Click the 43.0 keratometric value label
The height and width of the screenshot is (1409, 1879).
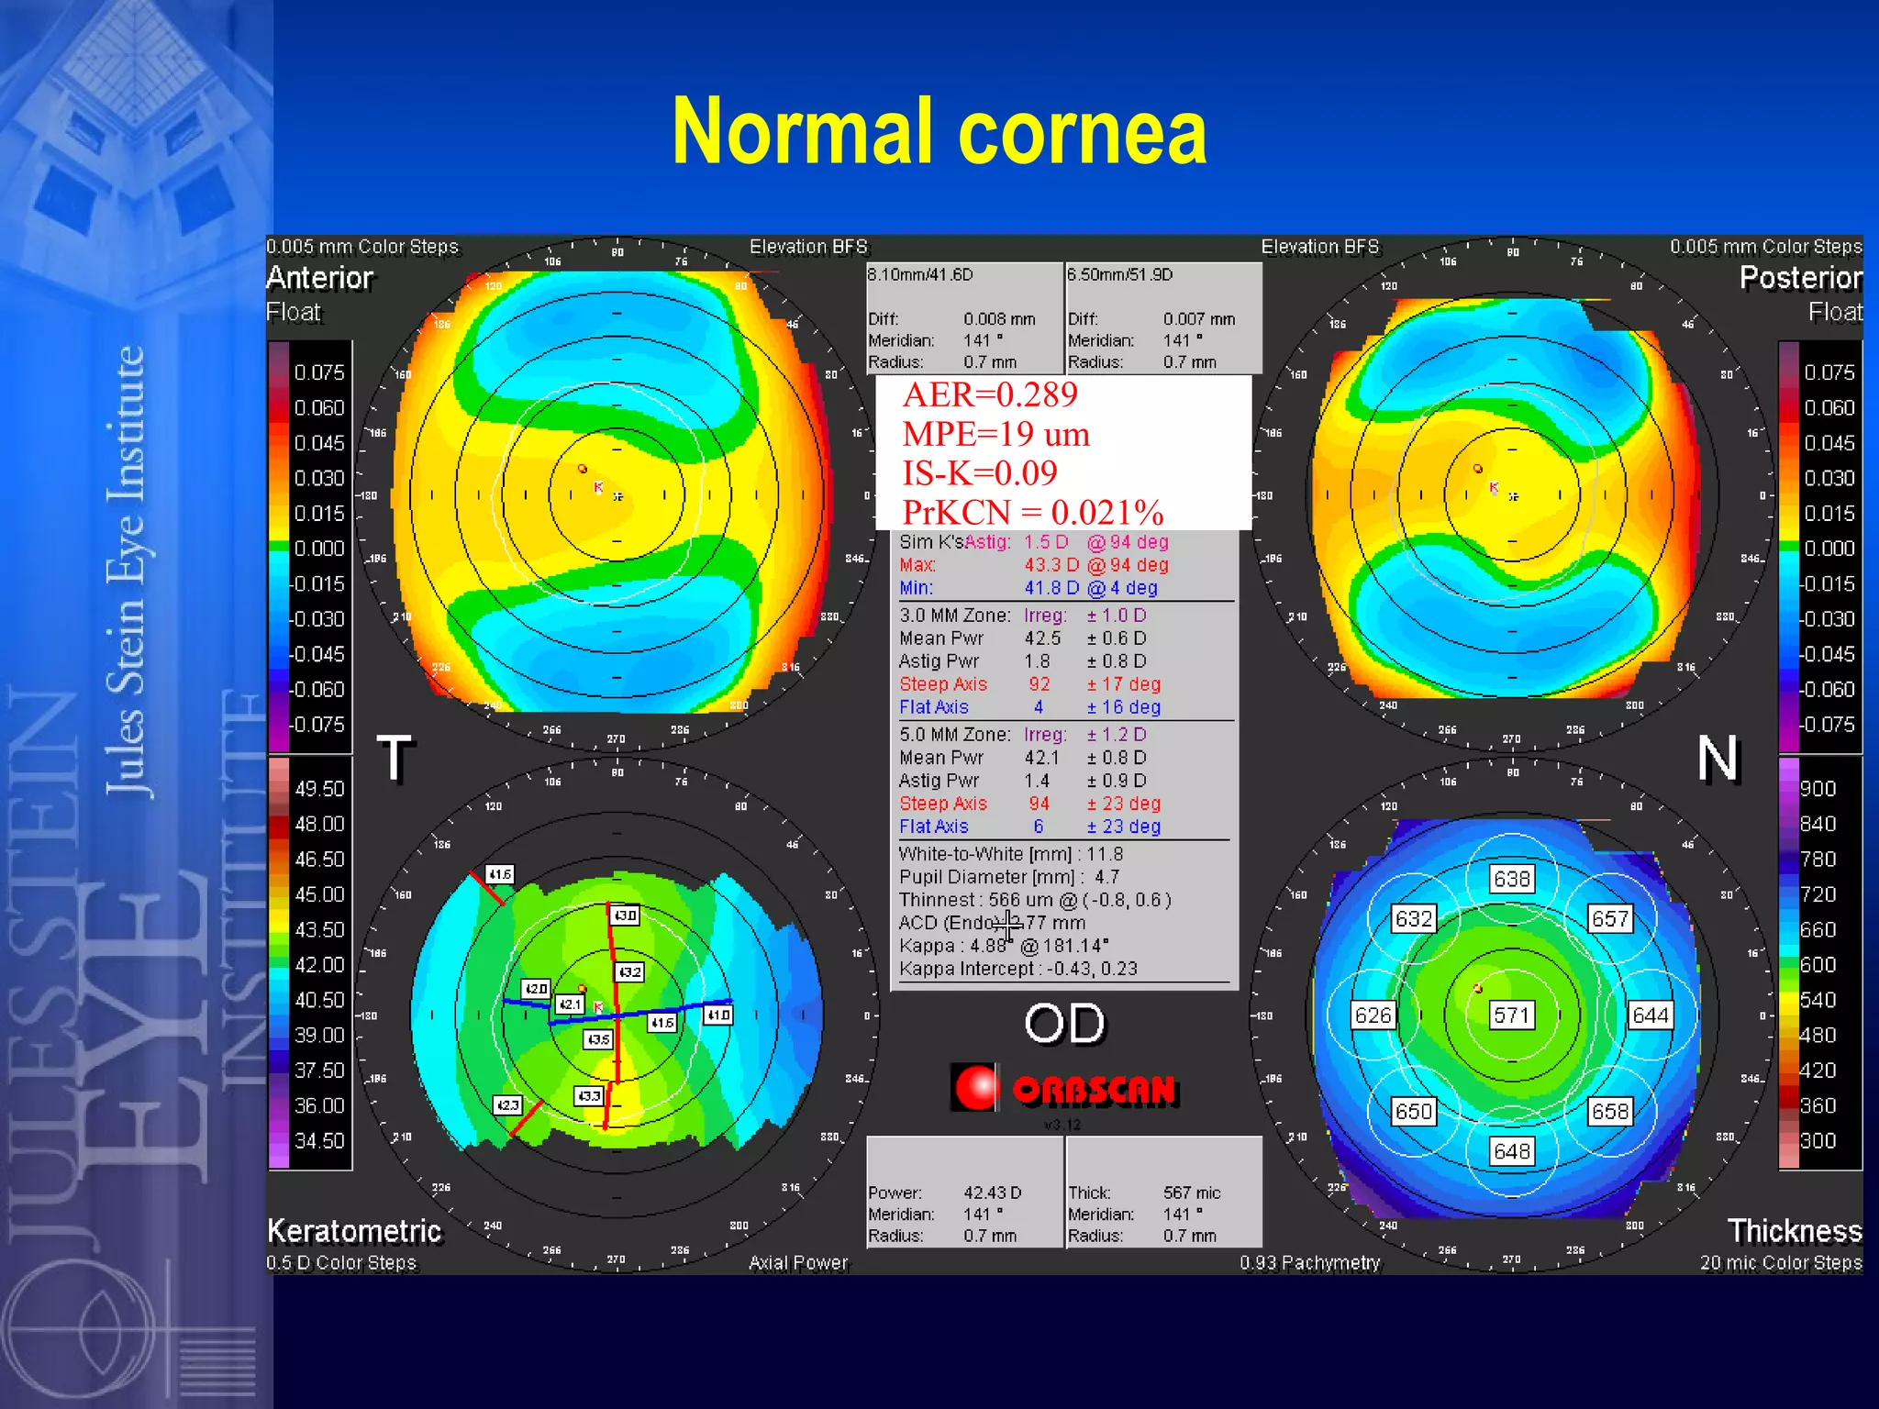pyautogui.click(x=625, y=915)
